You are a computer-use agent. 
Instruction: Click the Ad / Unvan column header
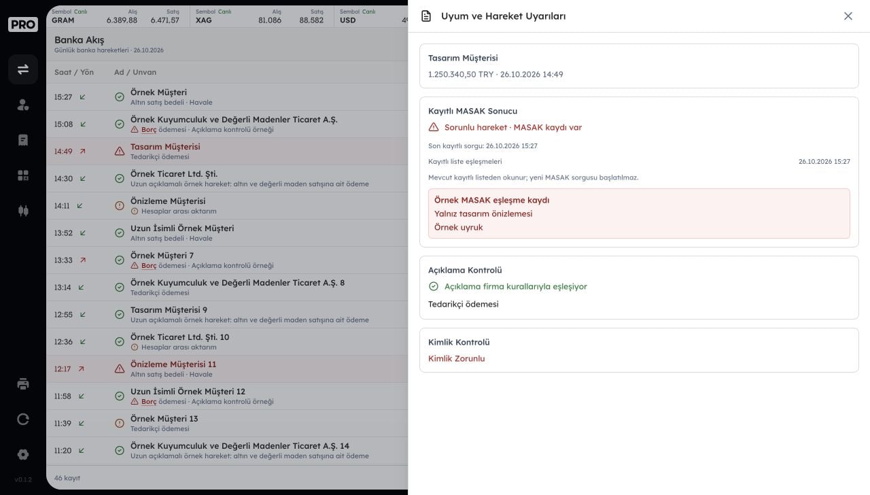[135, 72]
